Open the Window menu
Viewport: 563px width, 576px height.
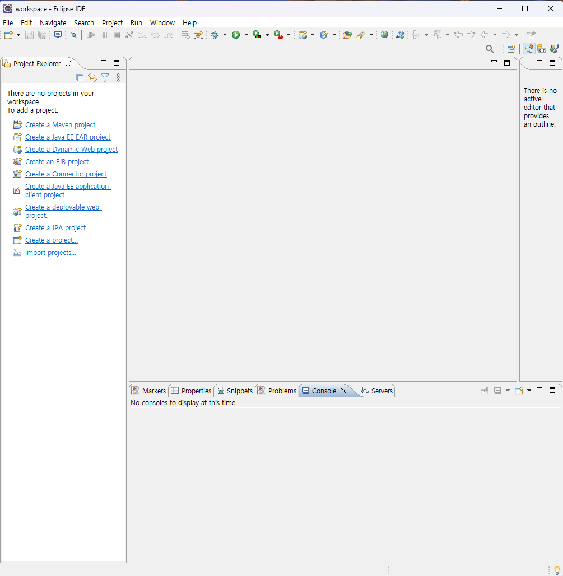pos(162,23)
